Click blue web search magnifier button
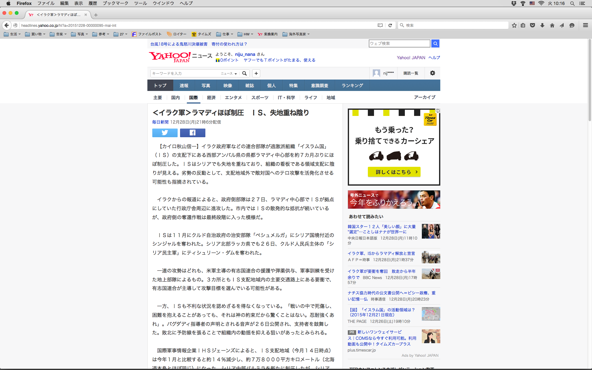 435,43
